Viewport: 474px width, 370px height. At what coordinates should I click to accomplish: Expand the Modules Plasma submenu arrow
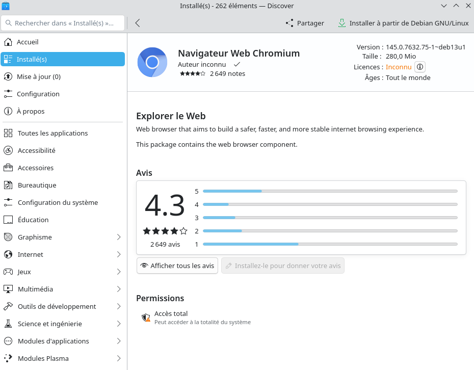[x=119, y=358]
